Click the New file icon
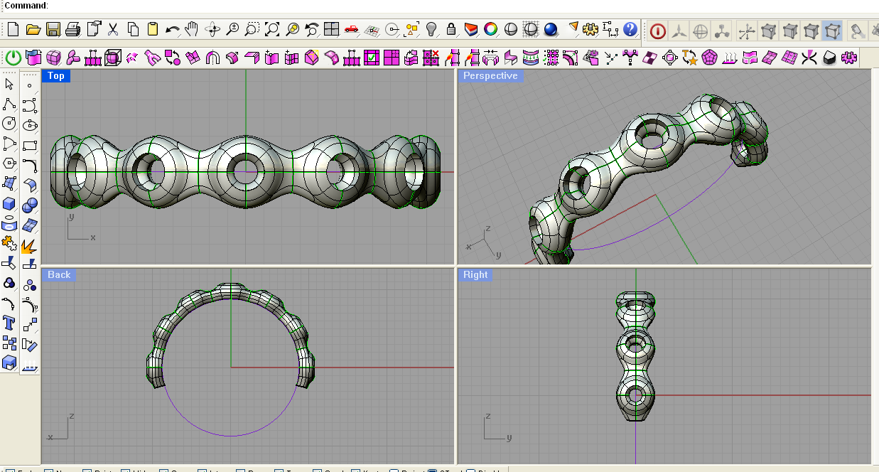The image size is (879, 472). coord(13,29)
